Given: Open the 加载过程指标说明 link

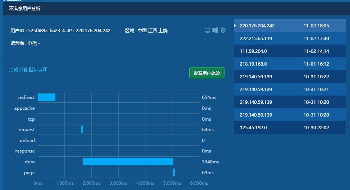Looking at the screenshot, I should [x=28, y=70].
